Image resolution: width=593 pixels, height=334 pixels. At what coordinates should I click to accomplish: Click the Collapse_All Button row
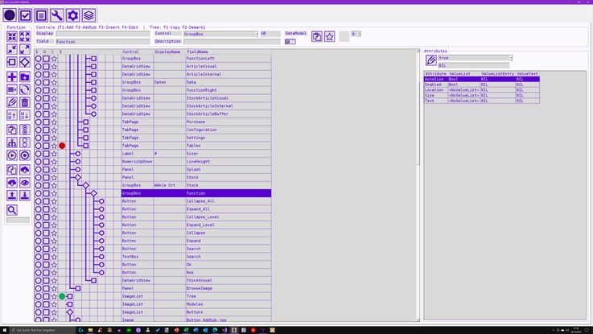201,201
